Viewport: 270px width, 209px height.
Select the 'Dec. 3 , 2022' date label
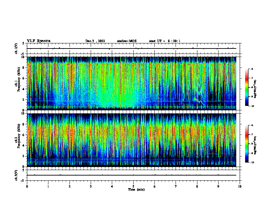tap(95, 41)
